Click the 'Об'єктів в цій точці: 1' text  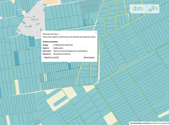point(51,34)
